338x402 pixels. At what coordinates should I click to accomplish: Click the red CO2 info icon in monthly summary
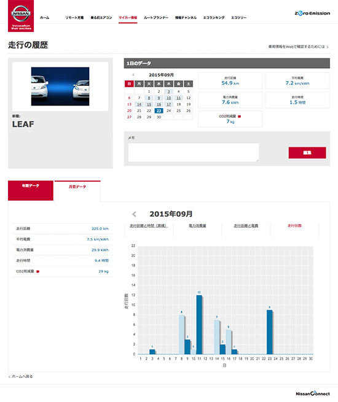(x=37, y=272)
